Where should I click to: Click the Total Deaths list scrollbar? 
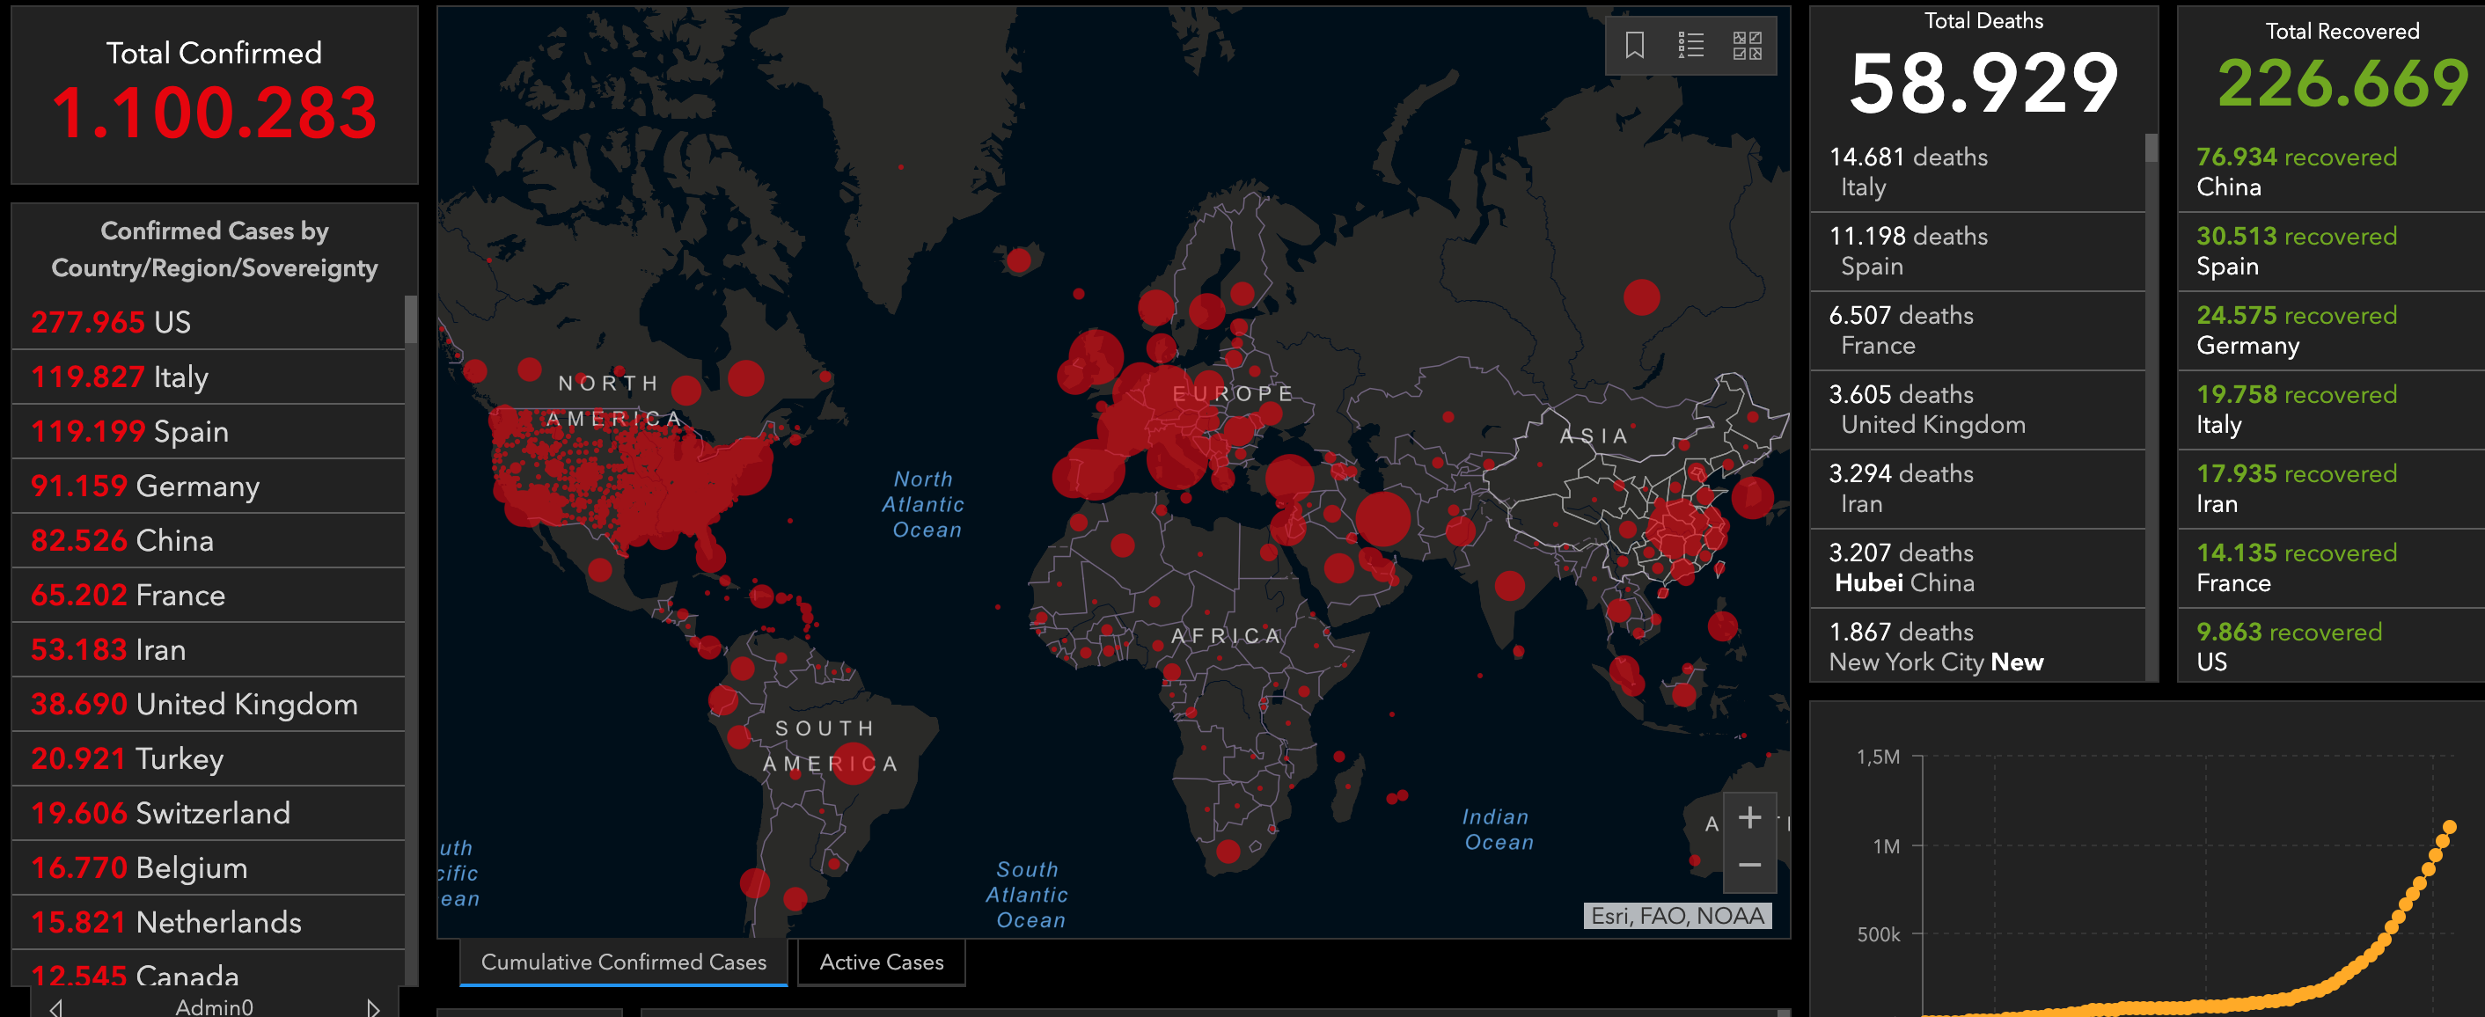point(2151,148)
